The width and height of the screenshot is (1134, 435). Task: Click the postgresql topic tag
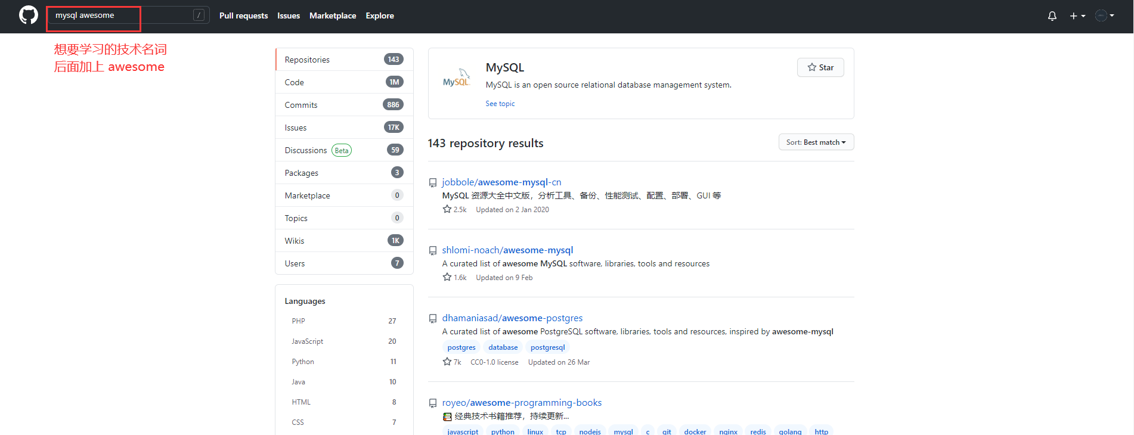point(547,347)
